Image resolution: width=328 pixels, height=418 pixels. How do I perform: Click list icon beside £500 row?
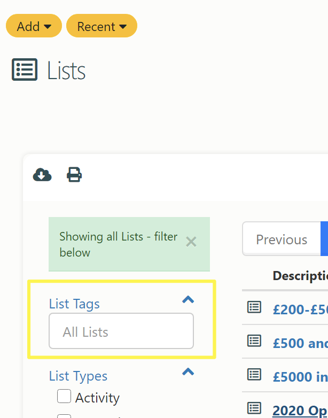coord(254,340)
